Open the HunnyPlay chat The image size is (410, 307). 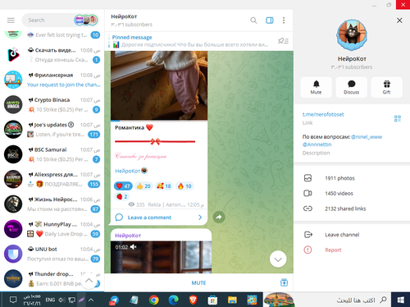[x=52, y=229]
